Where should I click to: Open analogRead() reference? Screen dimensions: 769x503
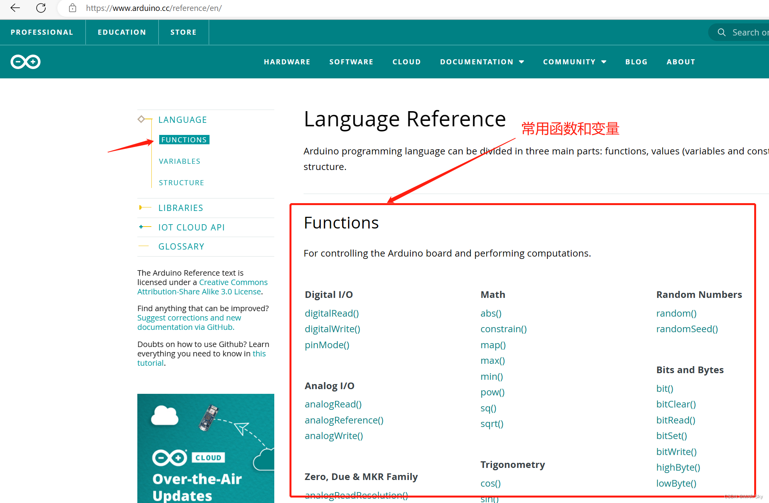tap(333, 404)
